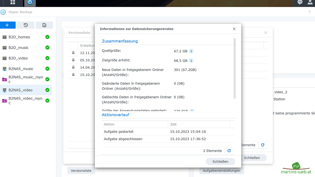Refresh the Aktionsverlauf list

tap(229, 151)
